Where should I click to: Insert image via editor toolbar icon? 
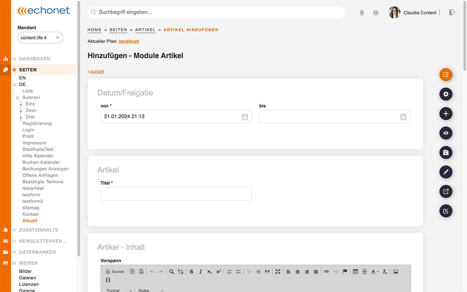coord(395,272)
